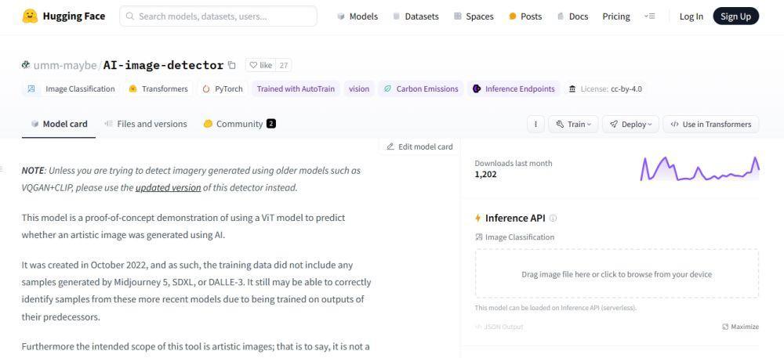Click the like button
This screenshot has height=358, width=784.
tap(261, 65)
